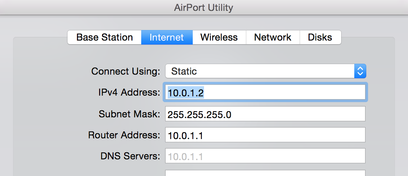The image size is (408, 176).
Task: Open the Wireless tab
Action: pyautogui.click(x=219, y=37)
